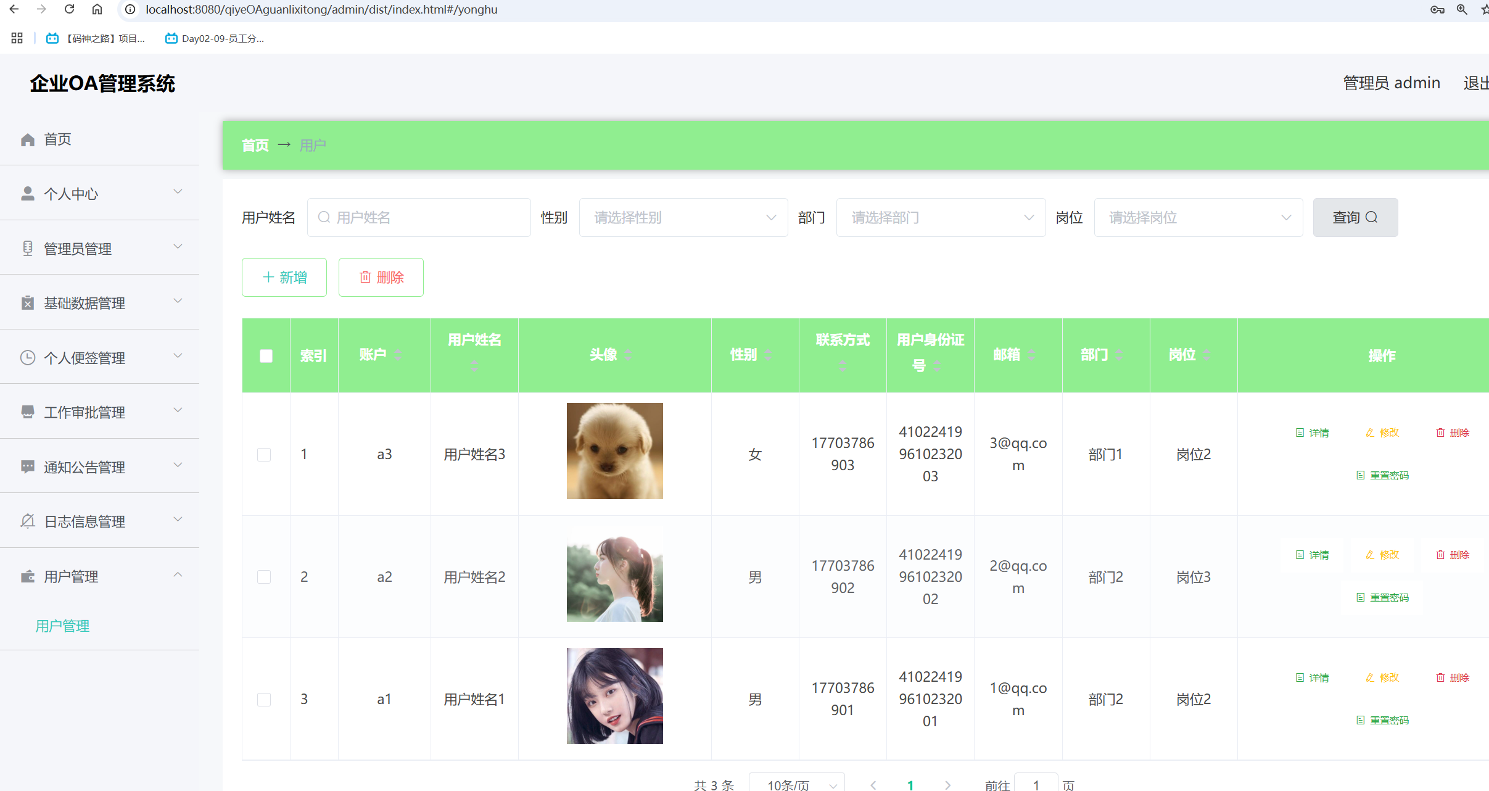Screen dimensions: 1489x791
Task: Select 用户管理 submenu item
Action: click(62, 626)
